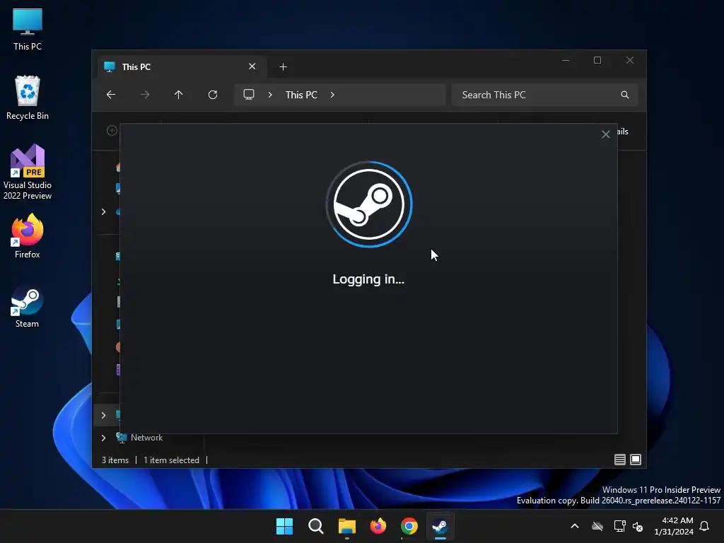Click the muted volume tray icon
Image resolution: width=724 pixels, height=543 pixels.
click(638, 526)
